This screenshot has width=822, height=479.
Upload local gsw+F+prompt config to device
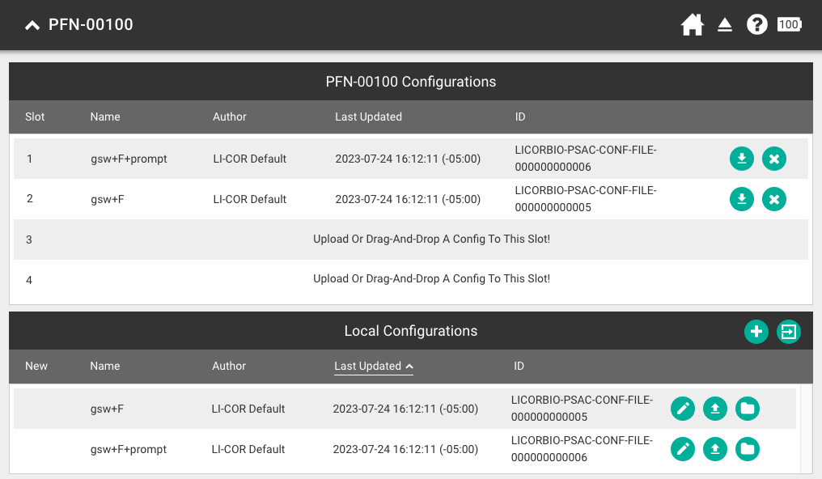coord(715,449)
